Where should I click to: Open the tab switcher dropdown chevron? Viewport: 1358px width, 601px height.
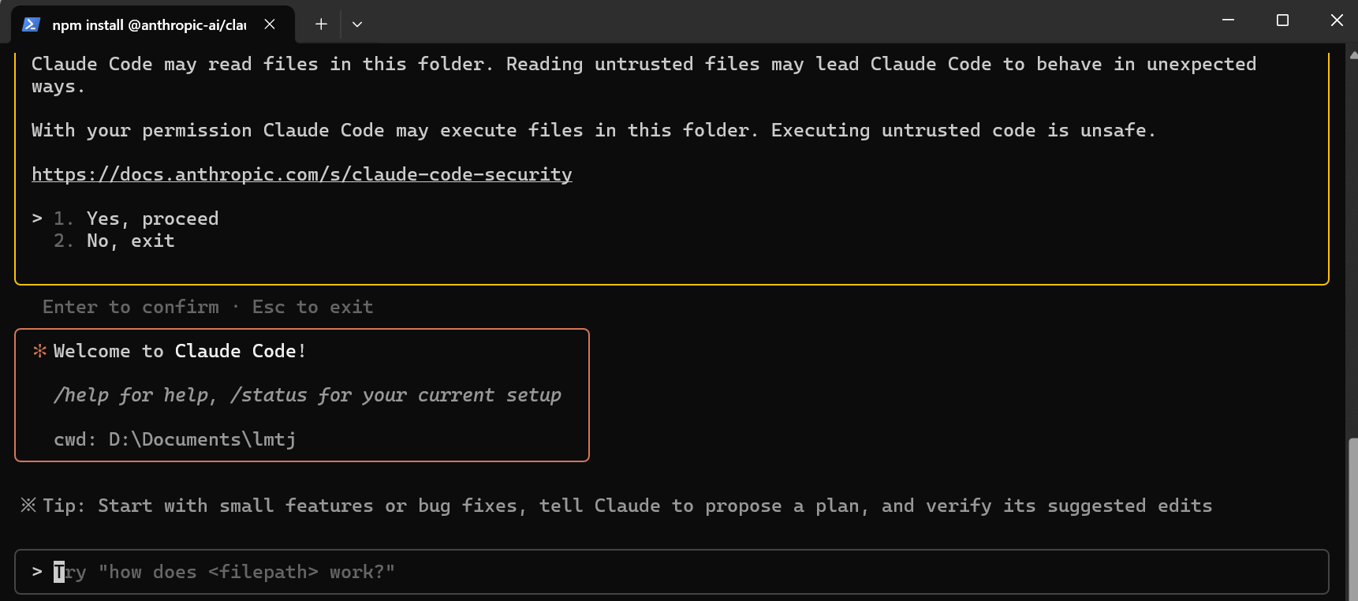pyautogui.click(x=357, y=24)
